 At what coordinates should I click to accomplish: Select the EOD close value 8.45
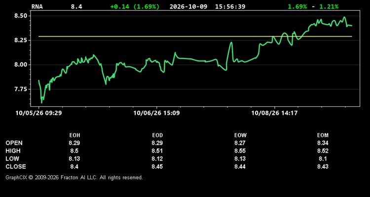[x=157, y=166]
